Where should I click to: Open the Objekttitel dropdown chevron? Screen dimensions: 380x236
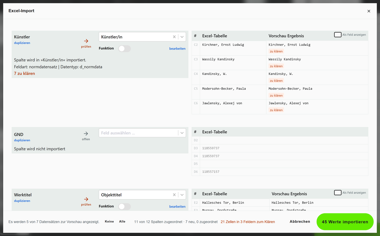pyautogui.click(x=182, y=195)
